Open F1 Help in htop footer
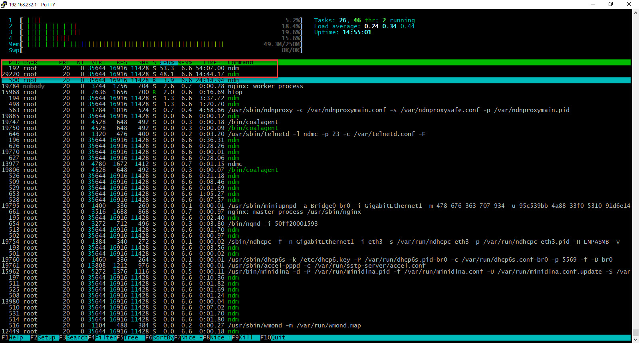 12,337
